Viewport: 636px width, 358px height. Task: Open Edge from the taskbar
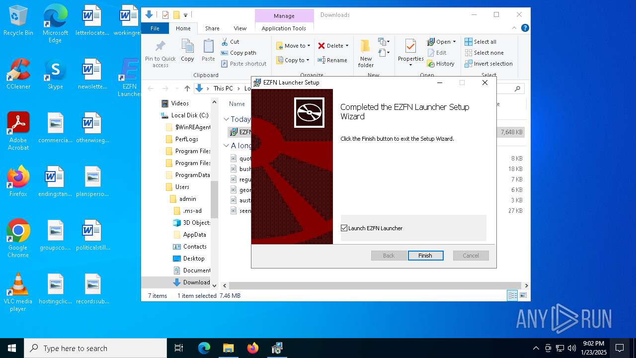[x=204, y=348]
